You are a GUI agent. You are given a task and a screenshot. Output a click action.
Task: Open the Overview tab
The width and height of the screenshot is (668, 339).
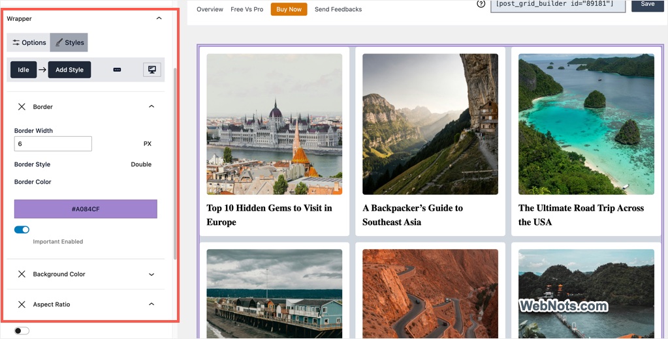[210, 9]
